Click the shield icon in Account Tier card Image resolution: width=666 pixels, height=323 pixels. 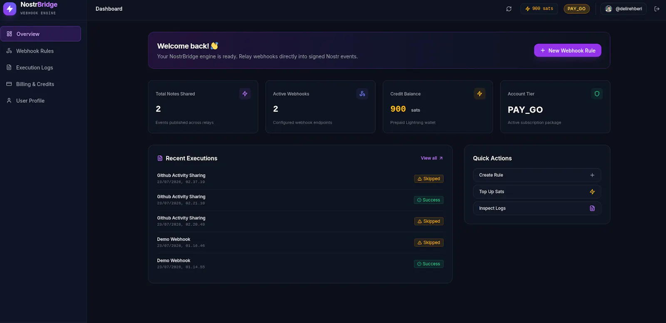coord(597,94)
